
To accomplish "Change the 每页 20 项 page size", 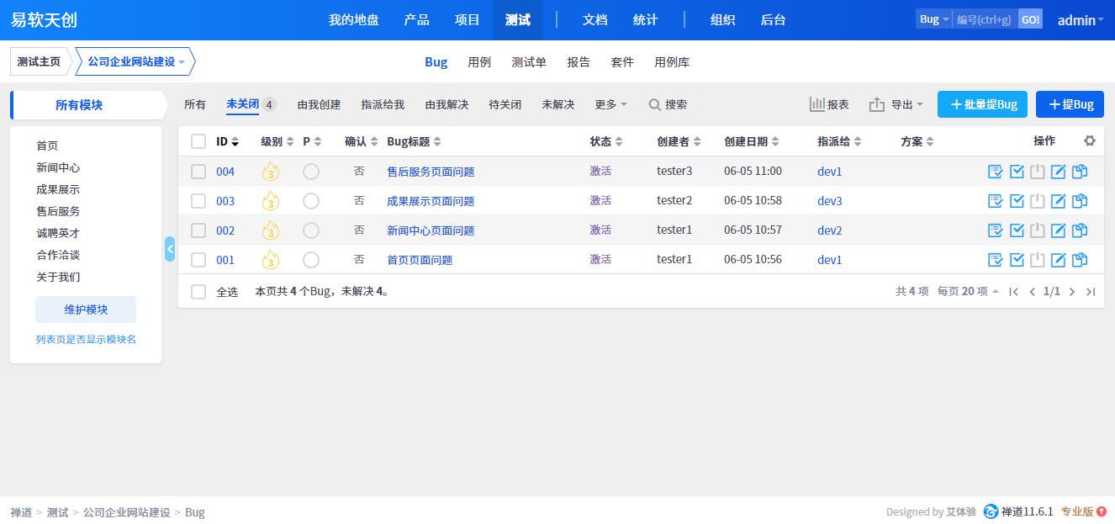I will 968,292.
